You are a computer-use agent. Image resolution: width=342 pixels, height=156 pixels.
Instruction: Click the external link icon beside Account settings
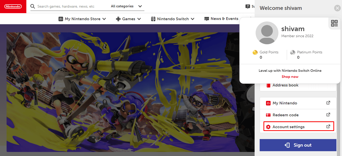(328, 127)
